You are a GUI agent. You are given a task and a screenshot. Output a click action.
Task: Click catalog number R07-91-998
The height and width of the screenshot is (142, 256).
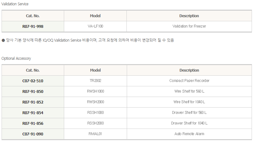pyautogui.click(x=33, y=27)
